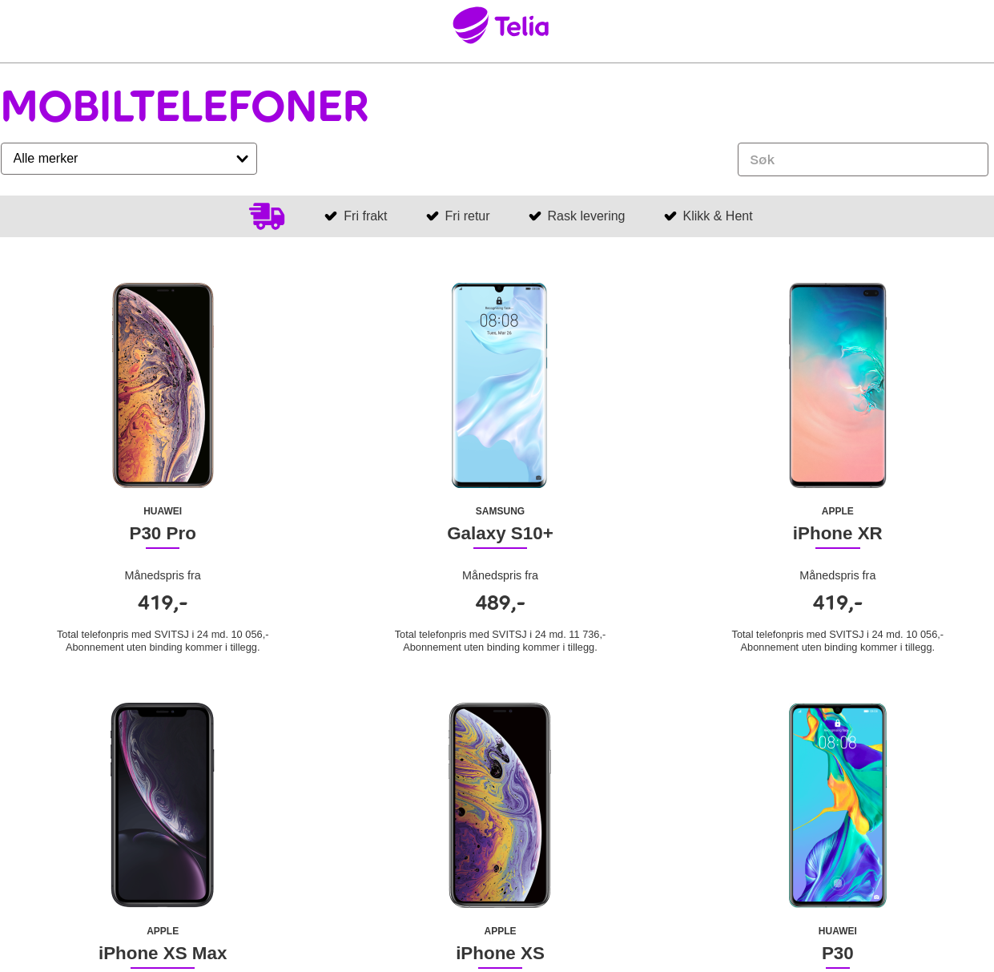Click the iPhone XR product title
Image resolution: width=994 pixels, height=972 pixels.
838,534
